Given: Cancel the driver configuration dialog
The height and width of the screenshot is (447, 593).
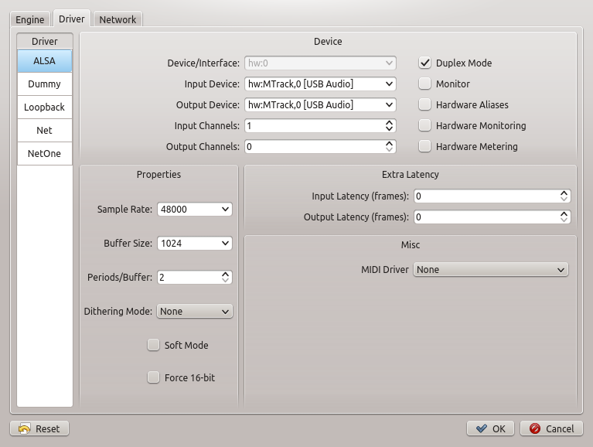Looking at the screenshot, I should coord(552,428).
